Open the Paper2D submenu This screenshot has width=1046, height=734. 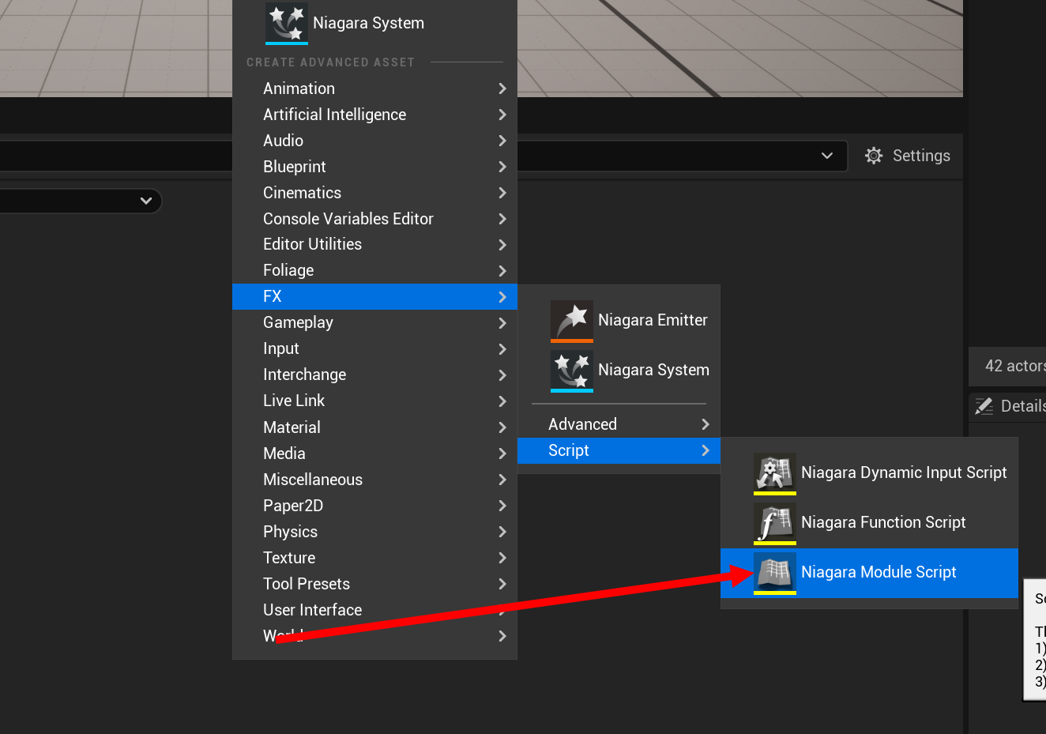(375, 506)
